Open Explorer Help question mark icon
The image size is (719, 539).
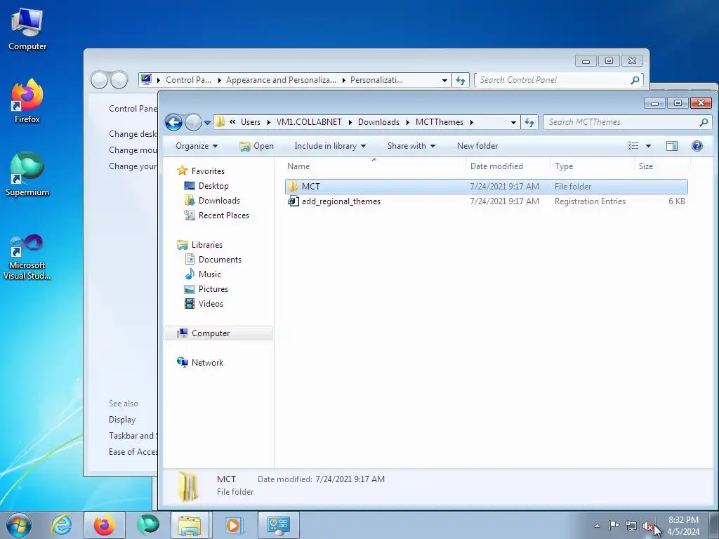(x=697, y=146)
